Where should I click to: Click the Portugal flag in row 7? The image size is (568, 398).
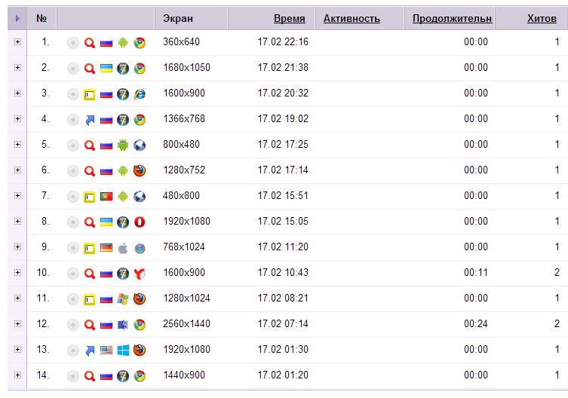click(106, 197)
